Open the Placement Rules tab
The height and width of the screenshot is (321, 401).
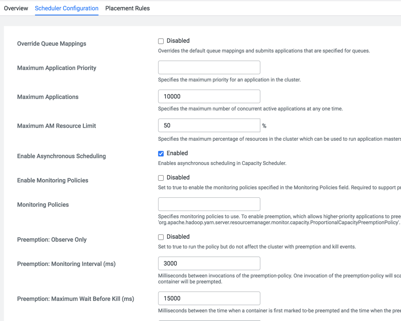[x=127, y=8]
